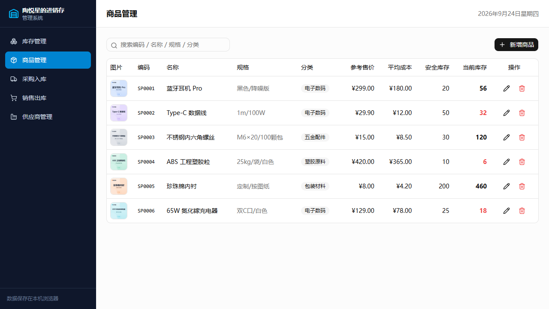Click the edit pencil for 蓝牙耳机 Pro
This screenshot has height=309, width=549.
(507, 88)
